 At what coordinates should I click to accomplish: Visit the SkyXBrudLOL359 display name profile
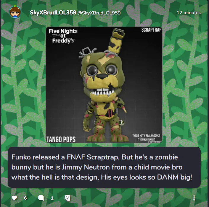tap(53, 13)
